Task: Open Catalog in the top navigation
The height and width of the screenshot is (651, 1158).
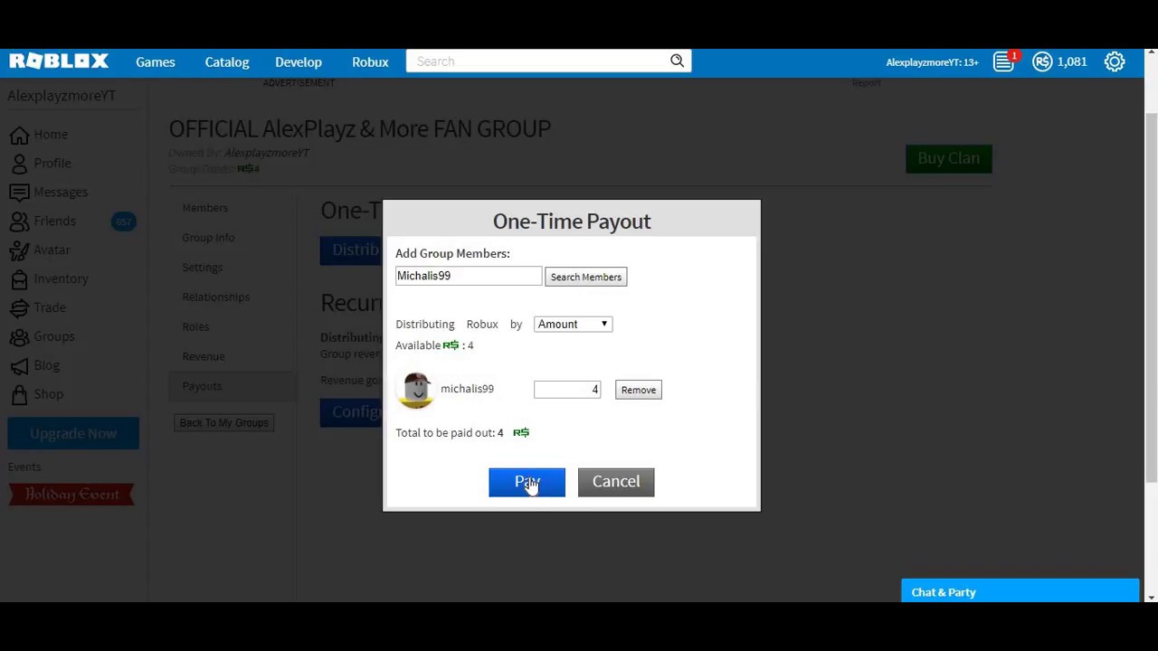Action: pyautogui.click(x=227, y=61)
